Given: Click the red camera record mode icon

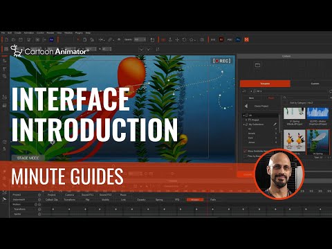Looking at the screenshot, I should click(163, 39).
